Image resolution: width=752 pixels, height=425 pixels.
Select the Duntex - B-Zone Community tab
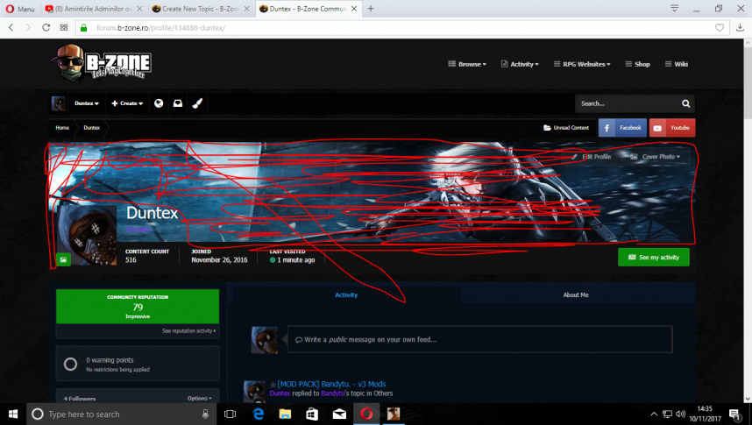308,9
